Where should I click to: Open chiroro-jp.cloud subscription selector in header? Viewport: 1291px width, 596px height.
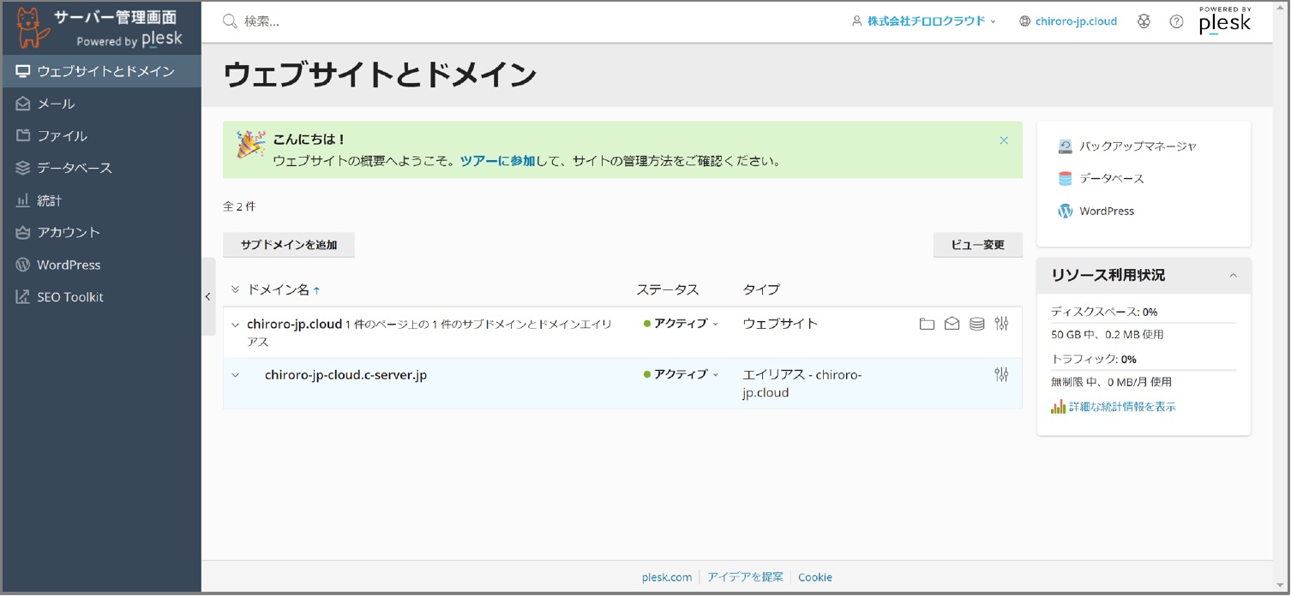(x=1068, y=21)
